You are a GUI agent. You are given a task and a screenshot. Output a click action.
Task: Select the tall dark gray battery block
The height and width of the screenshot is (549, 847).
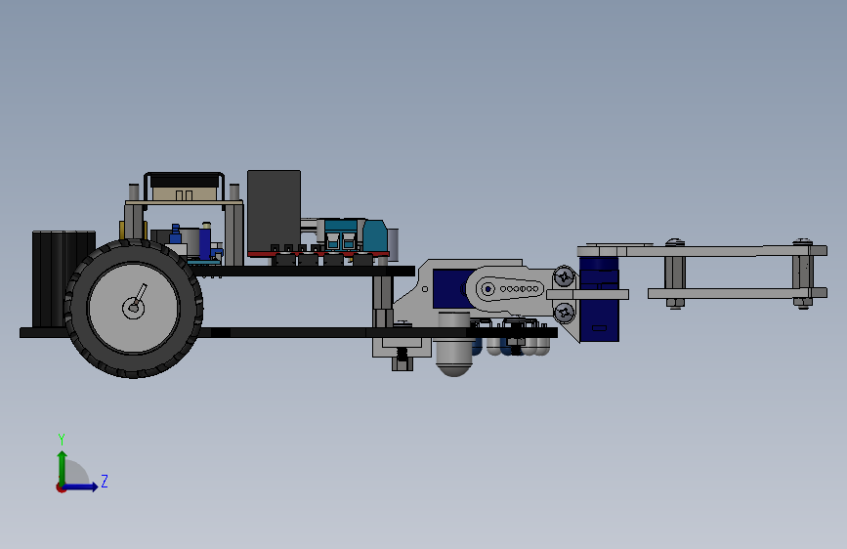point(274,211)
